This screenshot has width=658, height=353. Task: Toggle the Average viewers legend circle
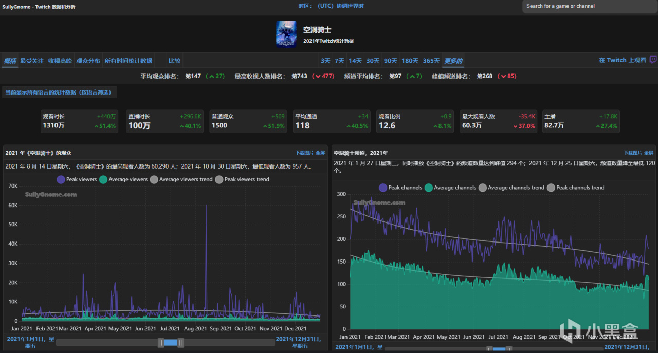pyautogui.click(x=103, y=179)
